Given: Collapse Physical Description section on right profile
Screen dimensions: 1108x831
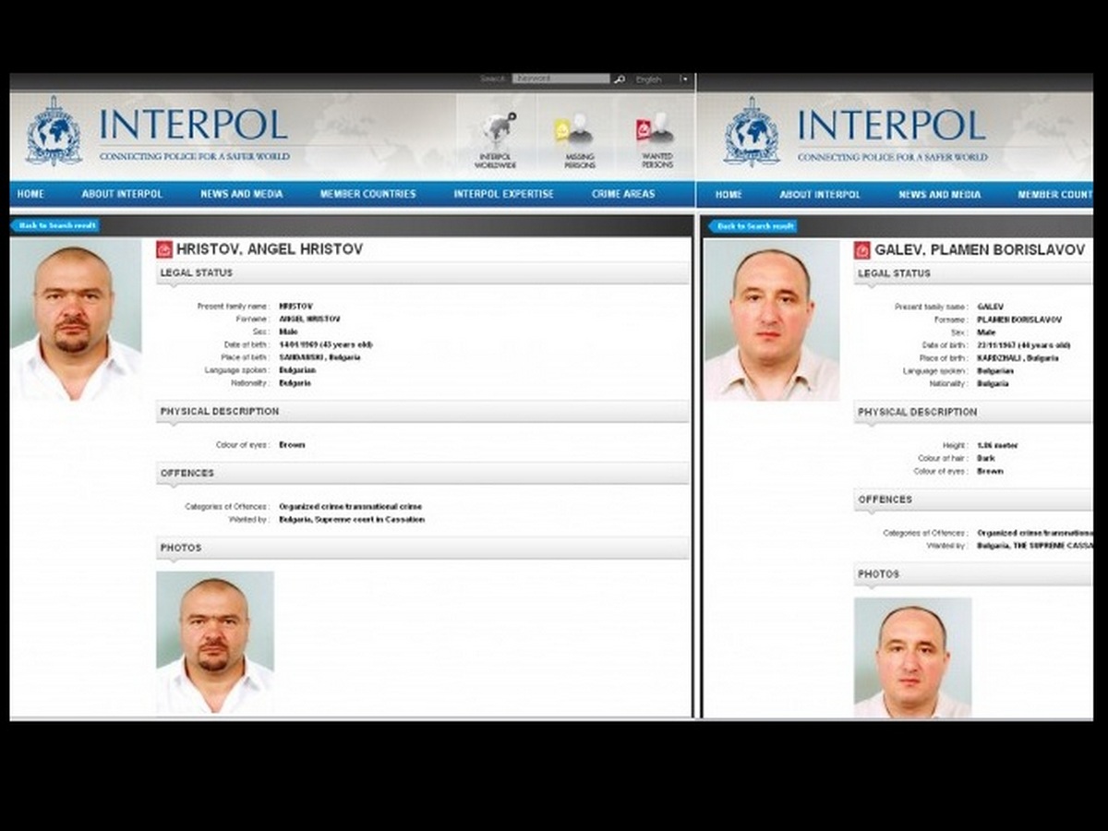Looking at the screenshot, I should pos(972,413).
